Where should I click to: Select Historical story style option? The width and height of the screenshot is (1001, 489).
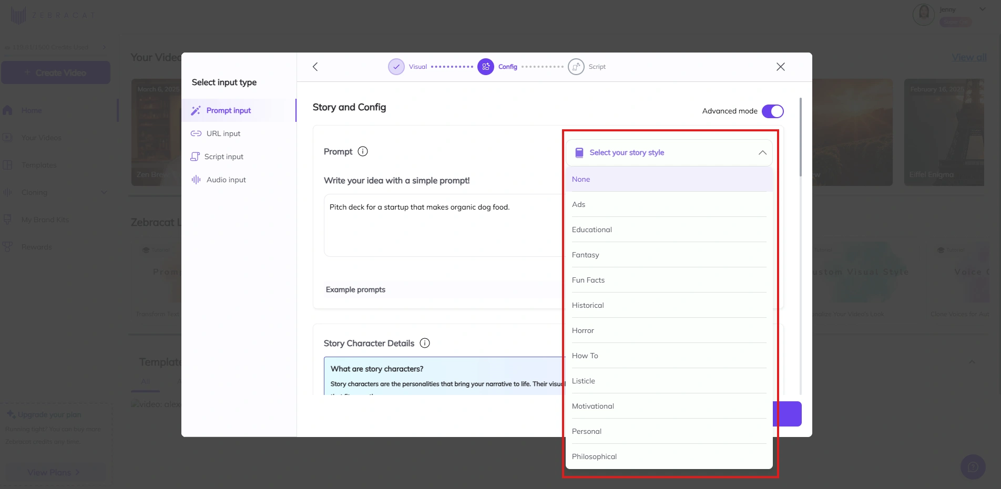coord(669,305)
